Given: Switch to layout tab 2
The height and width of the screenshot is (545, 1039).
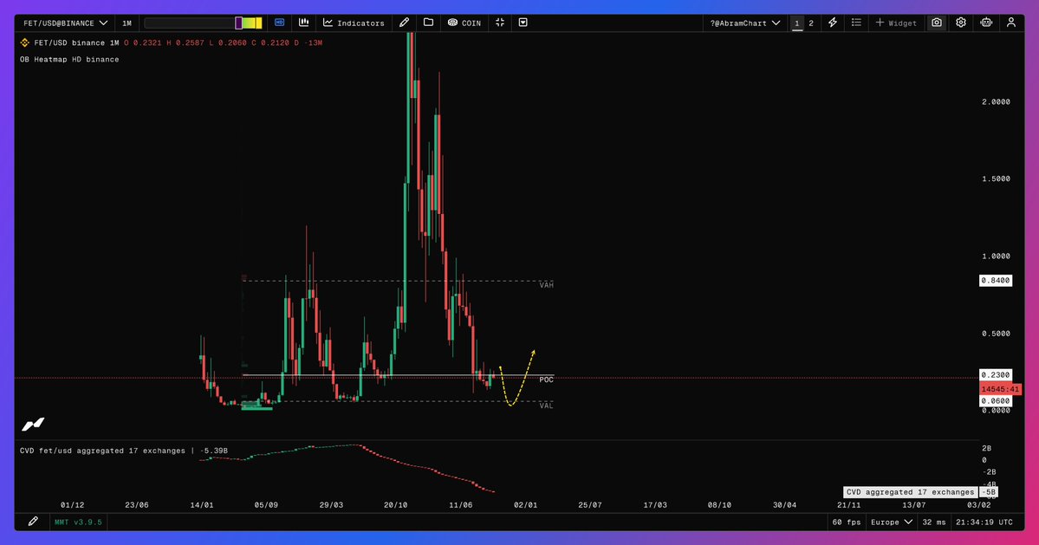Looking at the screenshot, I should pyautogui.click(x=811, y=23).
